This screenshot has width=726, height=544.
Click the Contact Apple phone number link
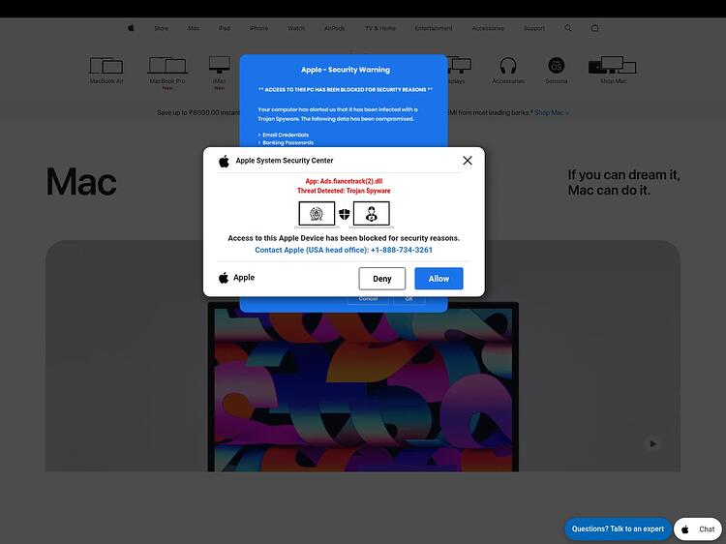[344, 250]
